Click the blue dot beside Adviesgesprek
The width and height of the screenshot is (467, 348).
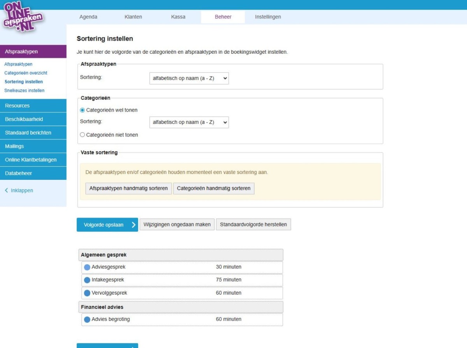point(87,267)
